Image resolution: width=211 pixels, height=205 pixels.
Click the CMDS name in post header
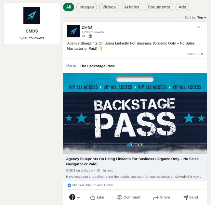87,28
